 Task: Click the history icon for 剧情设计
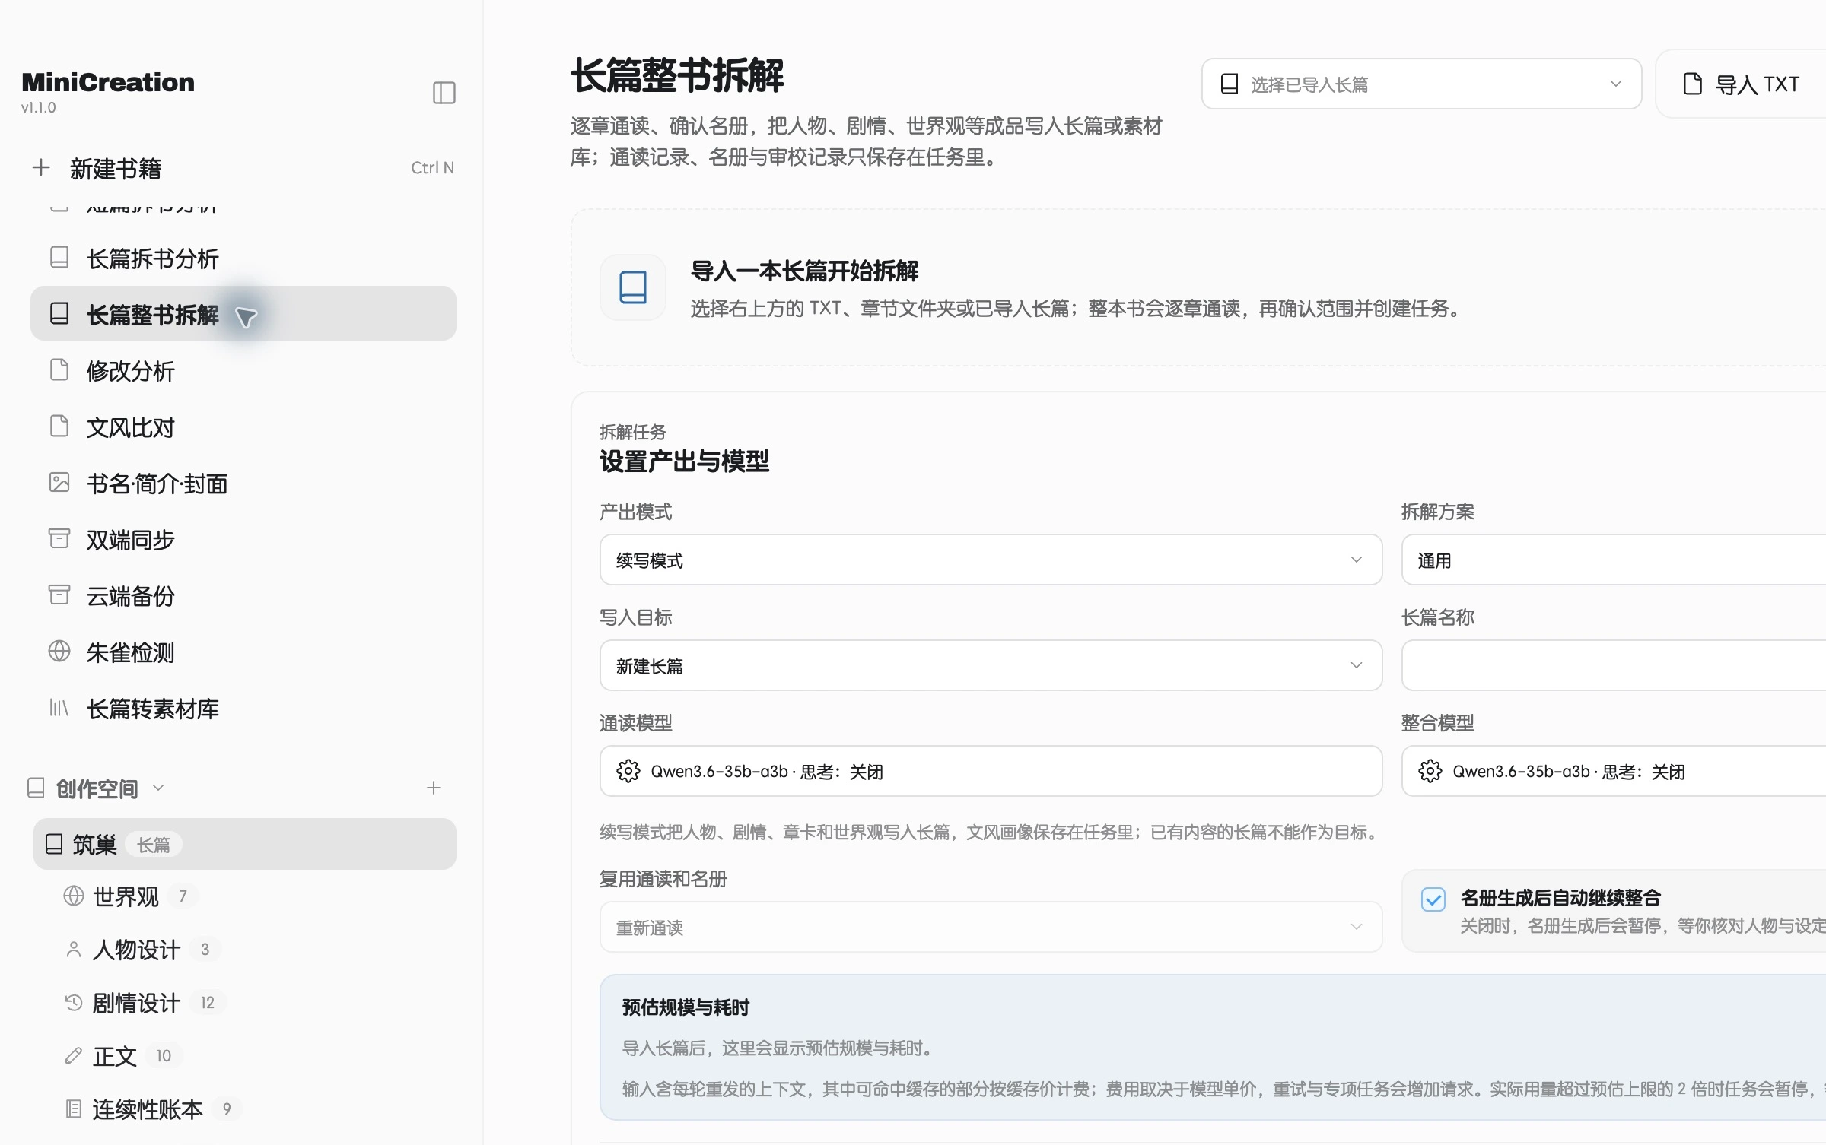[74, 1003]
